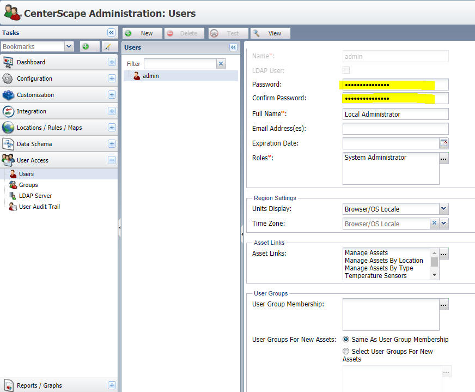
Task: Expand Locations / Rules / Maps section
Action: click(112, 128)
